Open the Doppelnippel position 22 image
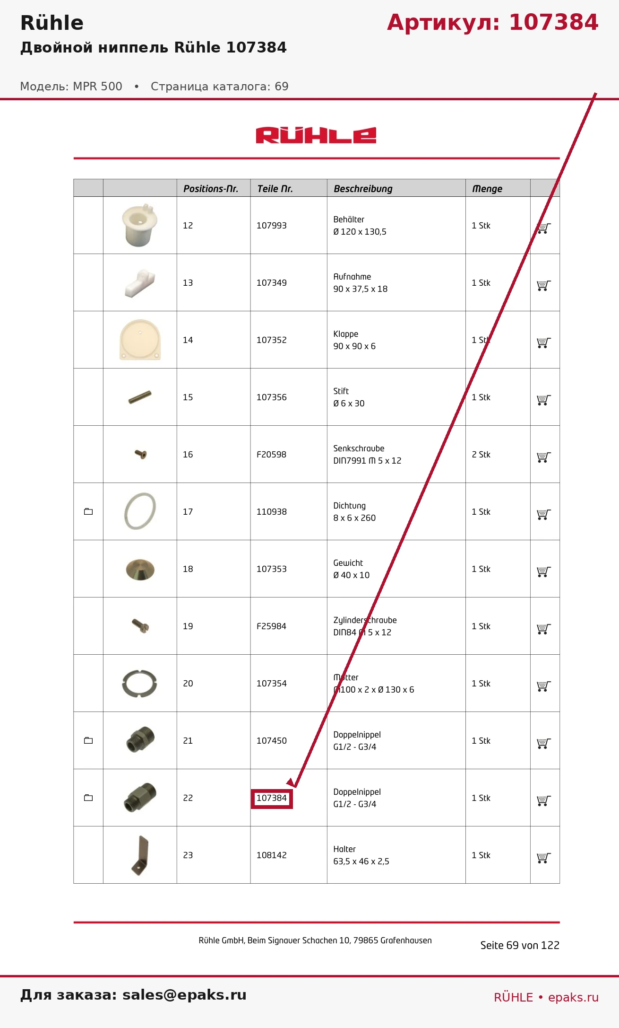This screenshot has height=1028, width=619. [x=140, y=798]
